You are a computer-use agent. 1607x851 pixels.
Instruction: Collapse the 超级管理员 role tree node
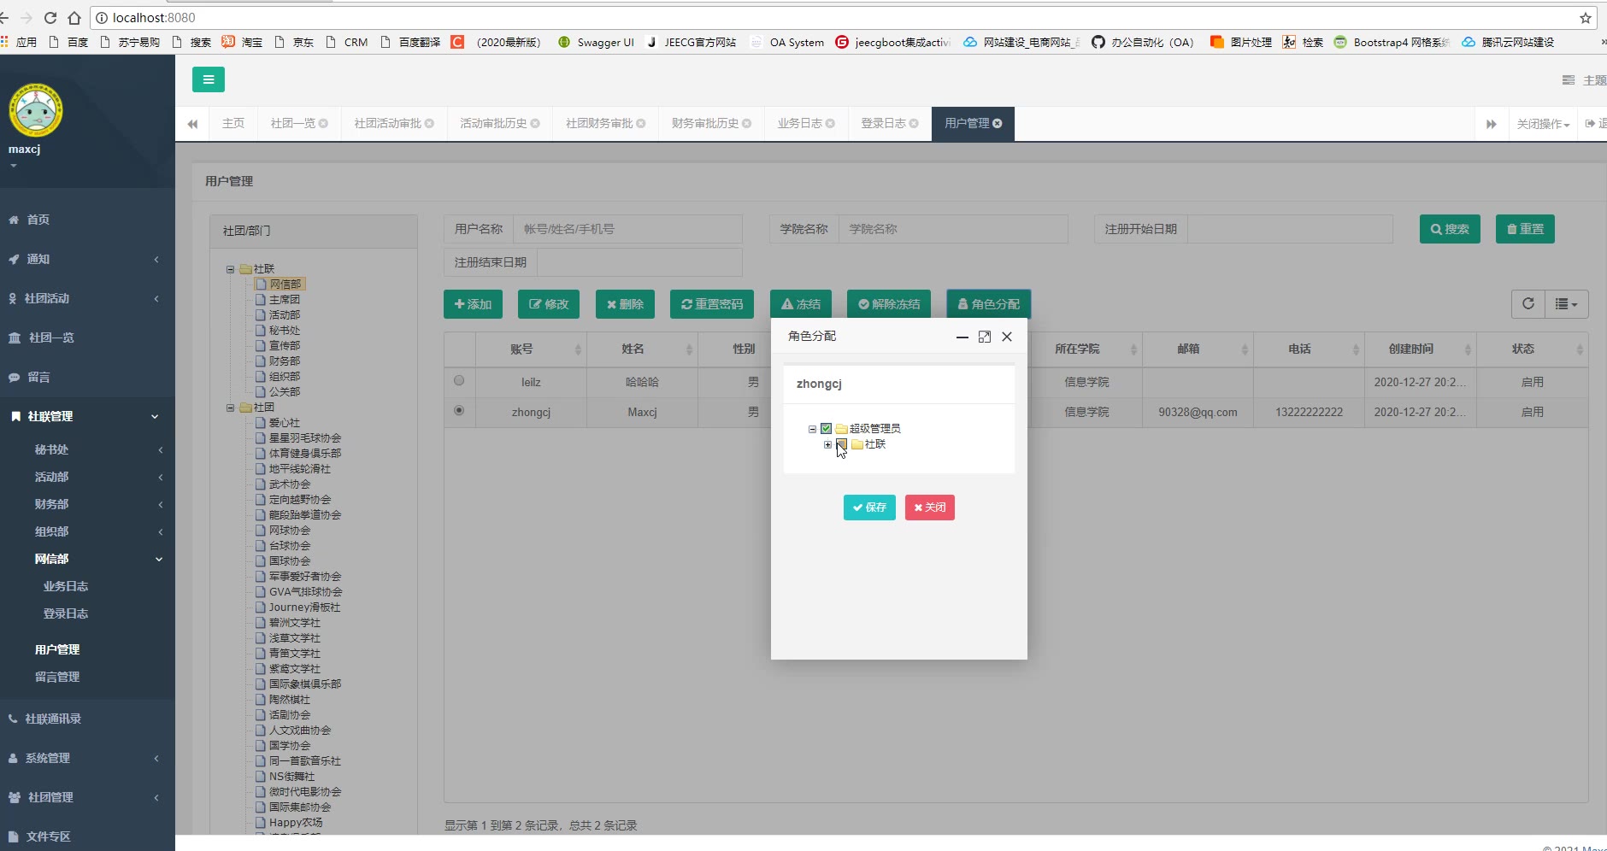pyautogui.click(x=812, y=429)
